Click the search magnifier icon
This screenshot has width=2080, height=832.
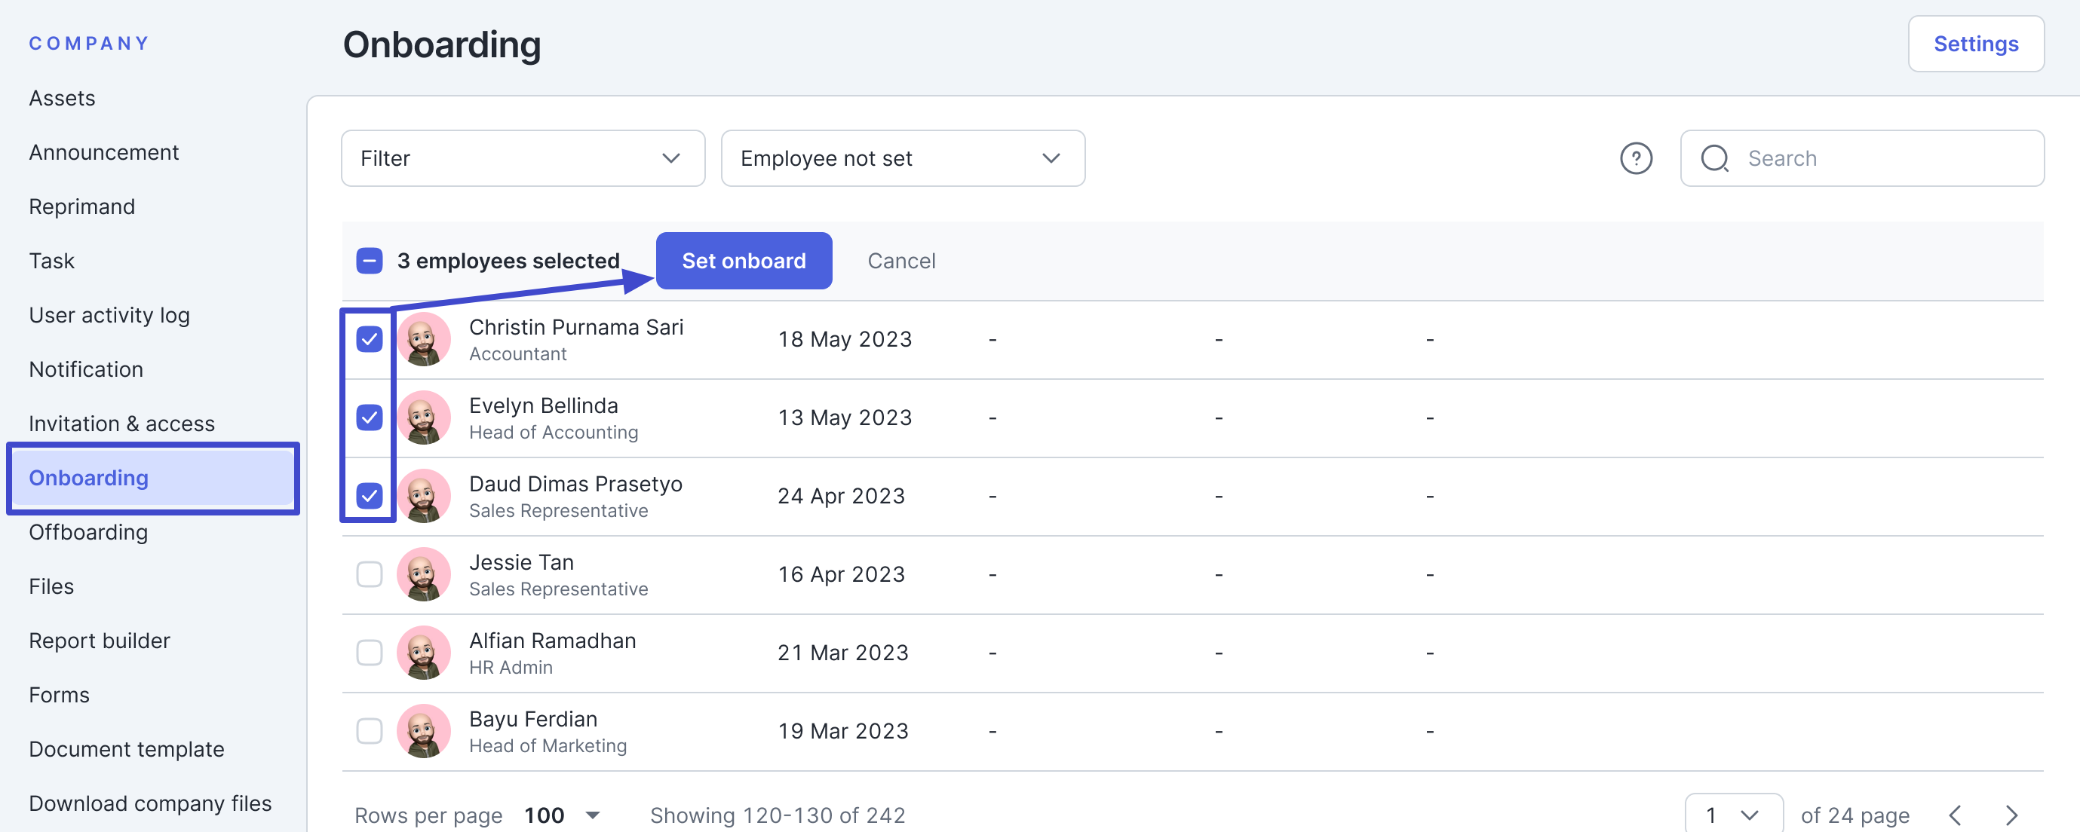pos(1714,158)
